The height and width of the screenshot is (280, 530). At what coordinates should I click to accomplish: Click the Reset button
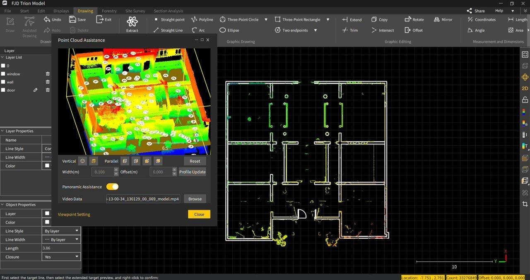pyautogui.click(x=195, y=161)
